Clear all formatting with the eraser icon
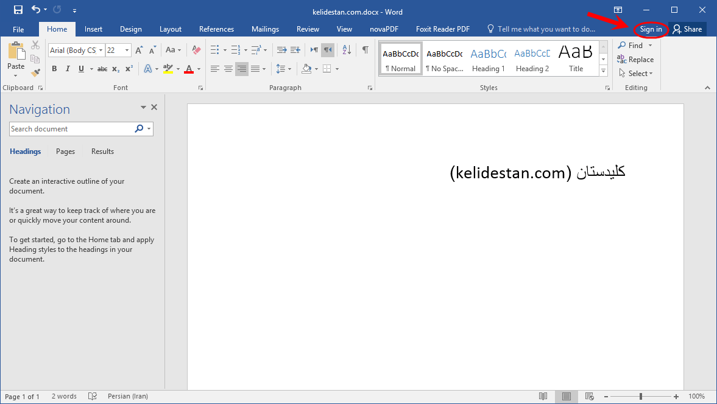Image resolution: width=717 pixels, height=404 pixels. coord(196,50)
